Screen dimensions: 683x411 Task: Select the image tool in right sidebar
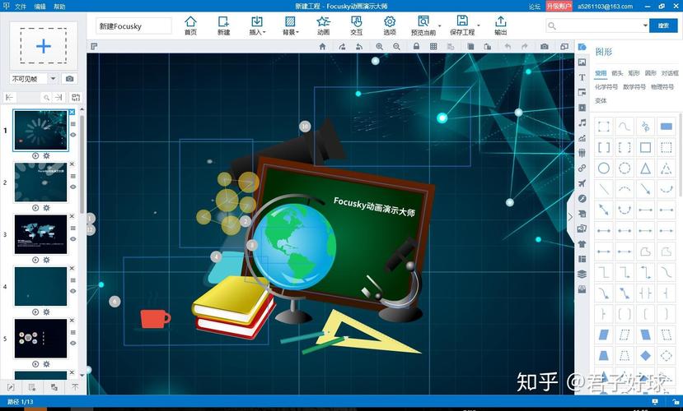582,62
